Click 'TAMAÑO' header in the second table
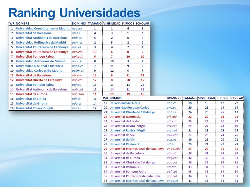 click(x=190, y=98)
